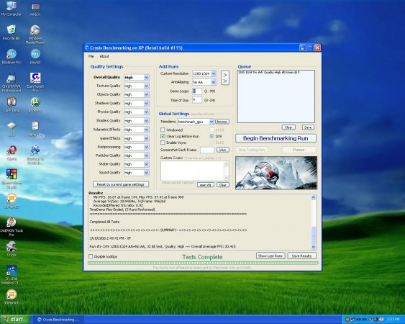Image resolution: width=405 pixels, height=324 pixels.
Task: Click the >> add run button
Action: 225,78
